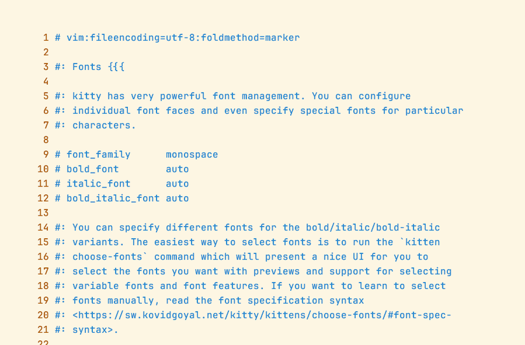Screen dimensions: 525x345
Task: Click the vim:fileencoding modeline text
Action: [183, 38]
